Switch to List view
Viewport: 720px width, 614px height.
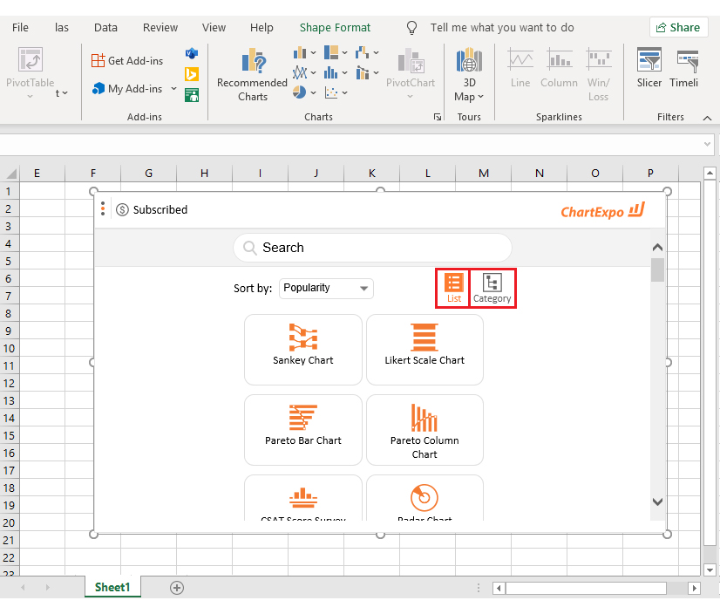(x=453, y=288)
